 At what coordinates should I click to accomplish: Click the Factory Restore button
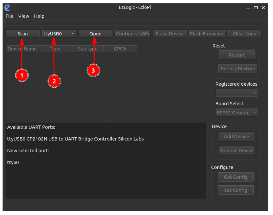(x=238, y=69)
